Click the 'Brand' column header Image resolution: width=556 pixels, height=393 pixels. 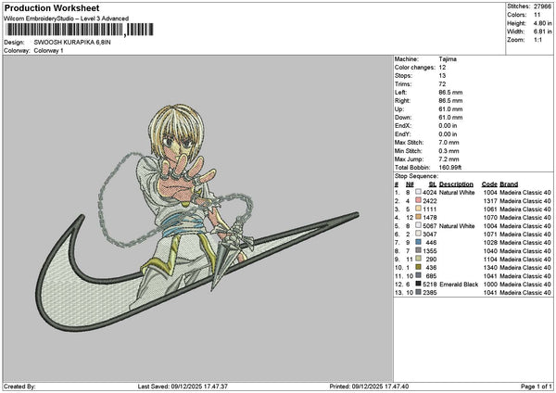point(509,184)
